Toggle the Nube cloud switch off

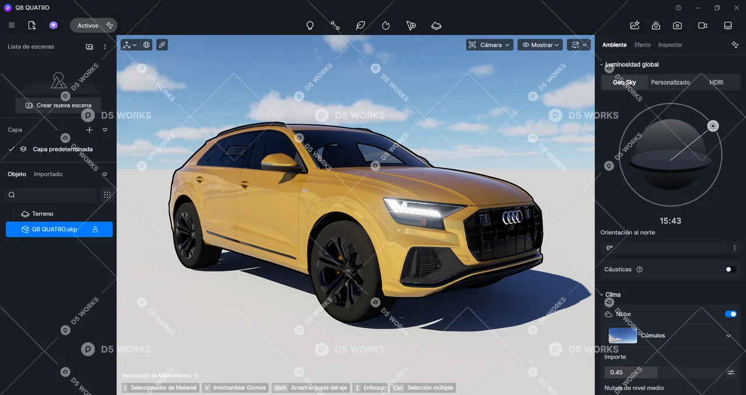(731, 314)
